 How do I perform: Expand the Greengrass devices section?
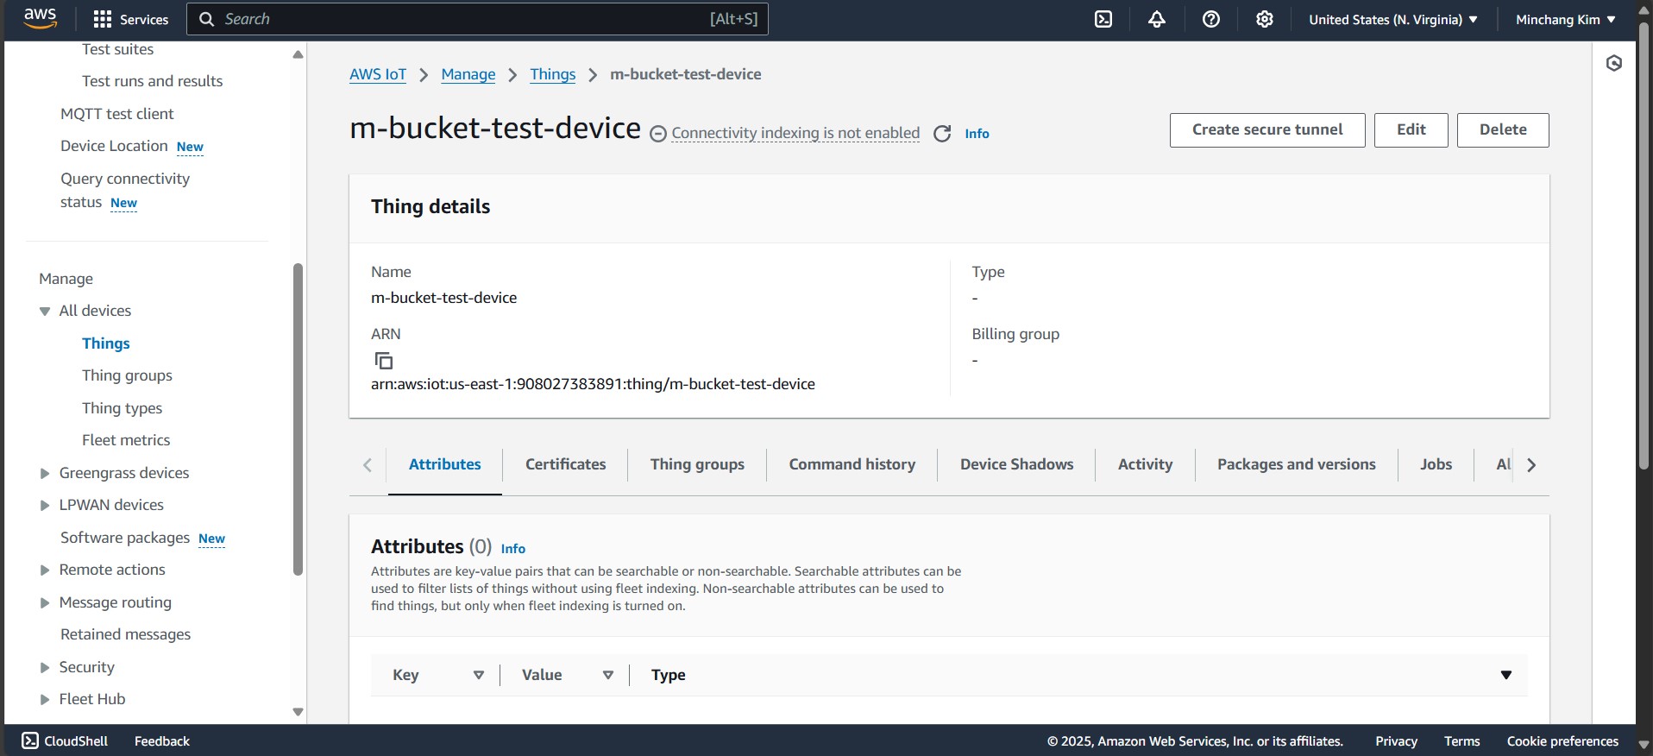(45, 473)
